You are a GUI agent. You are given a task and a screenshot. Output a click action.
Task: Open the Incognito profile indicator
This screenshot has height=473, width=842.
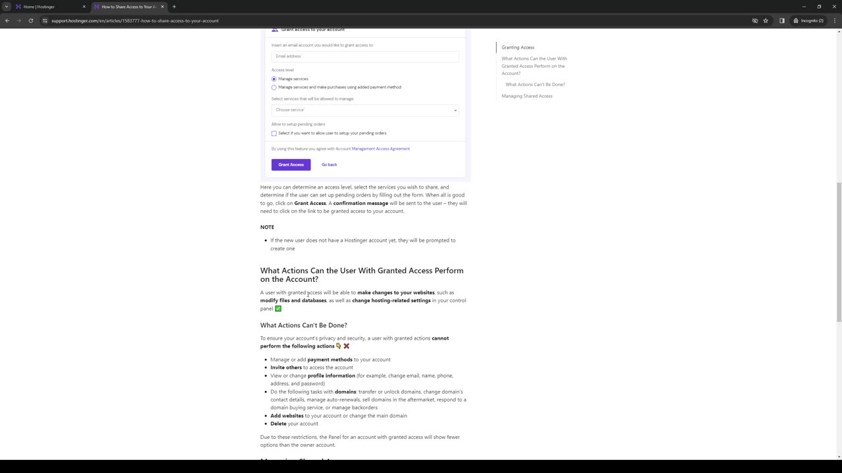[808, 20]
